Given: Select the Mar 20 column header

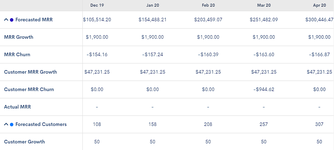Looking at the screenshot, I should coord(264,5).
